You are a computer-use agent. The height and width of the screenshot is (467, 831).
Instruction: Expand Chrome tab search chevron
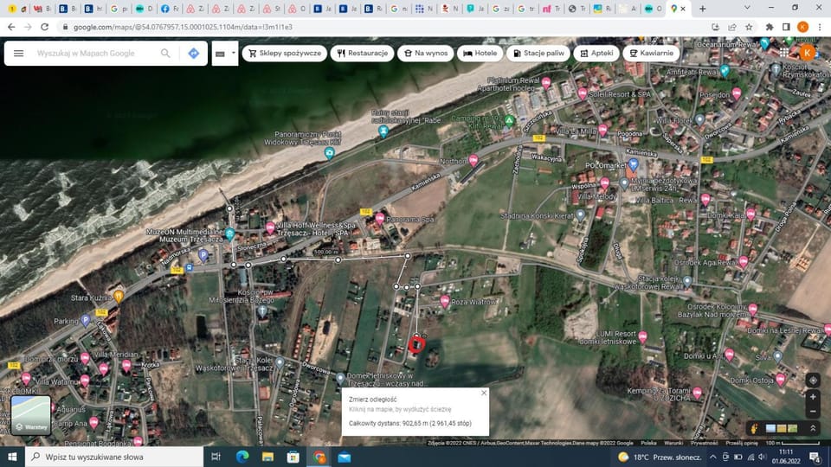(x=747, y=8)
